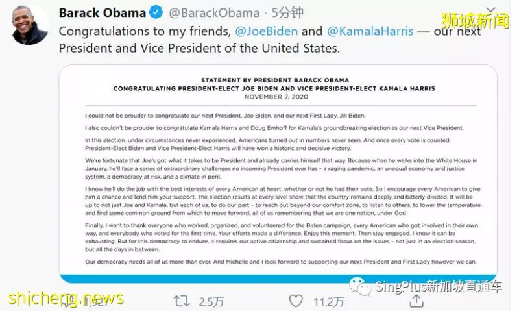Click the SingPlus新加坡直通车 watermark text
The height and width of the screenshot is (311, 519).
439,286
